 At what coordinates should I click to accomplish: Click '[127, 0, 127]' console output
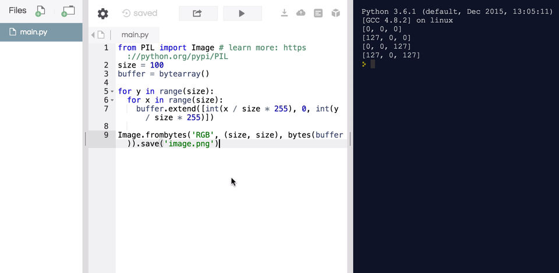391,56
